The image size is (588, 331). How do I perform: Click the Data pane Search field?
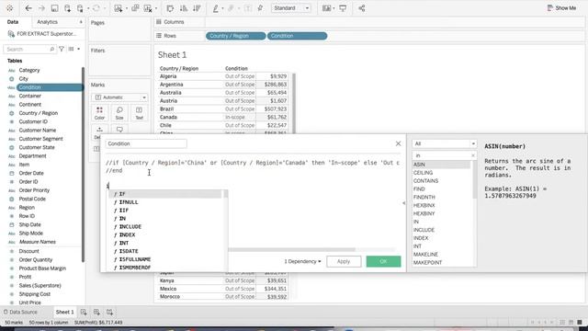[29, 49]
